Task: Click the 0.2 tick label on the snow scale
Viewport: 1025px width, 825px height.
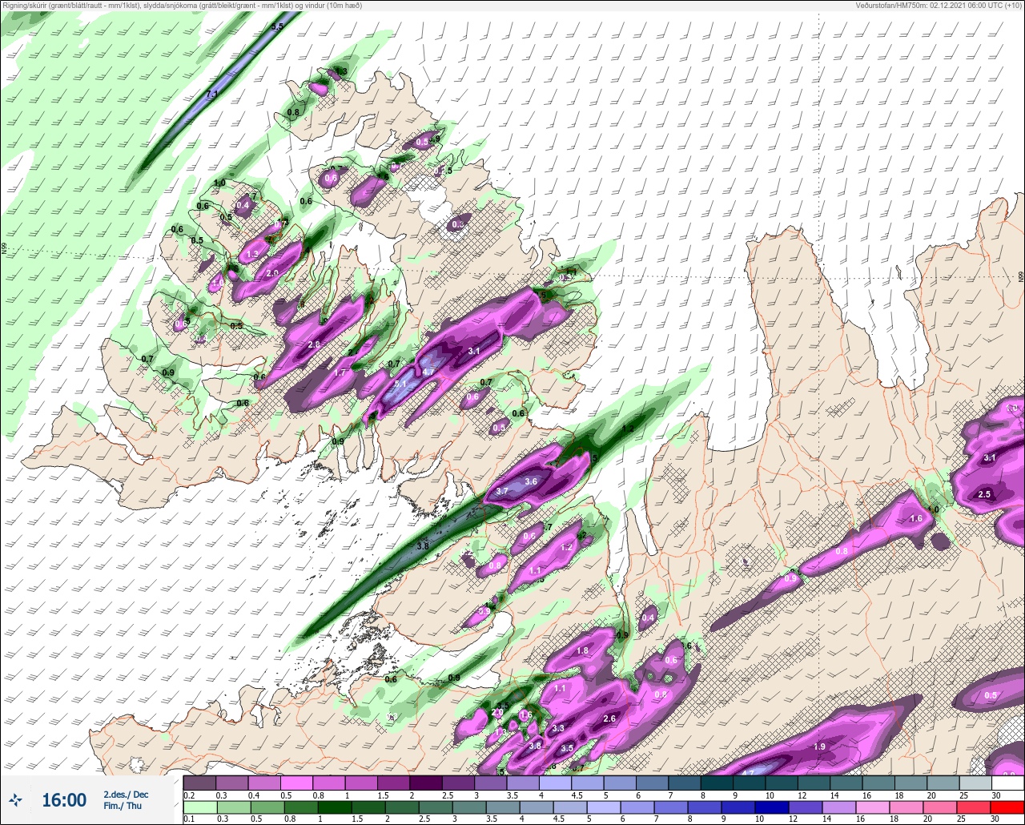Action: click(188, 795)
